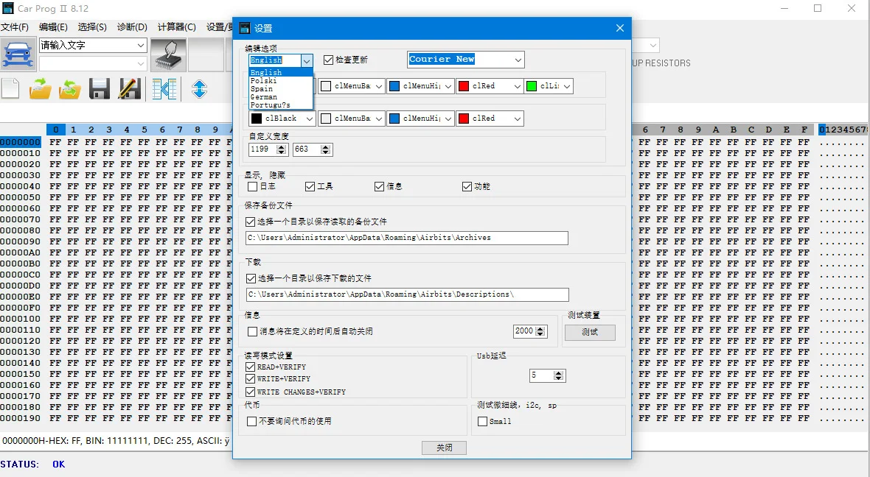
Task: Open a file with the open folder icon
Action: 41,88
